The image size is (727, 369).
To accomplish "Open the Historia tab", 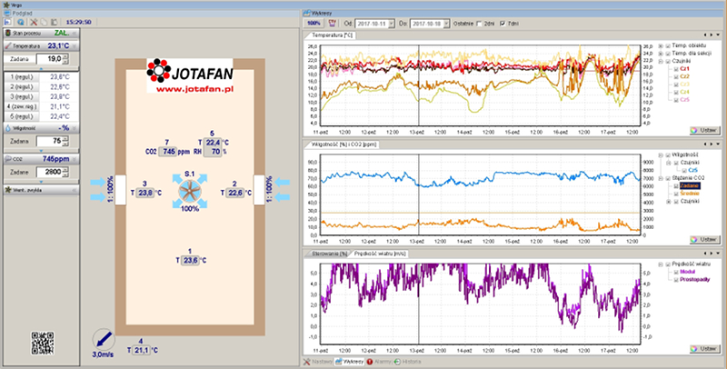I will coord(411,362).
